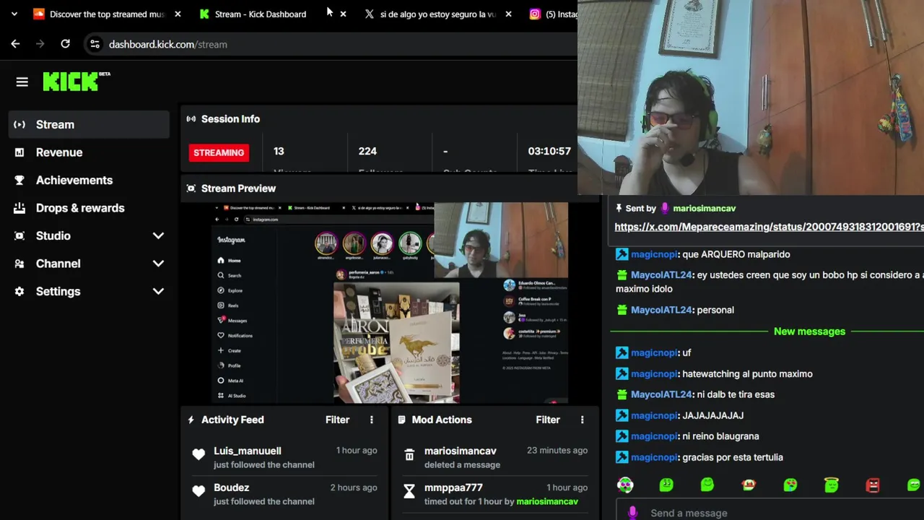Click Boudez follow entry
This screenshot has width=924, height=520.
(283, 494)
